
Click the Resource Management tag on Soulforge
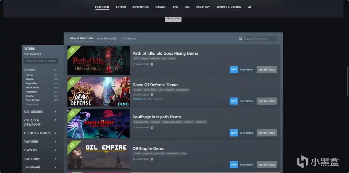(x=172, y=122)
